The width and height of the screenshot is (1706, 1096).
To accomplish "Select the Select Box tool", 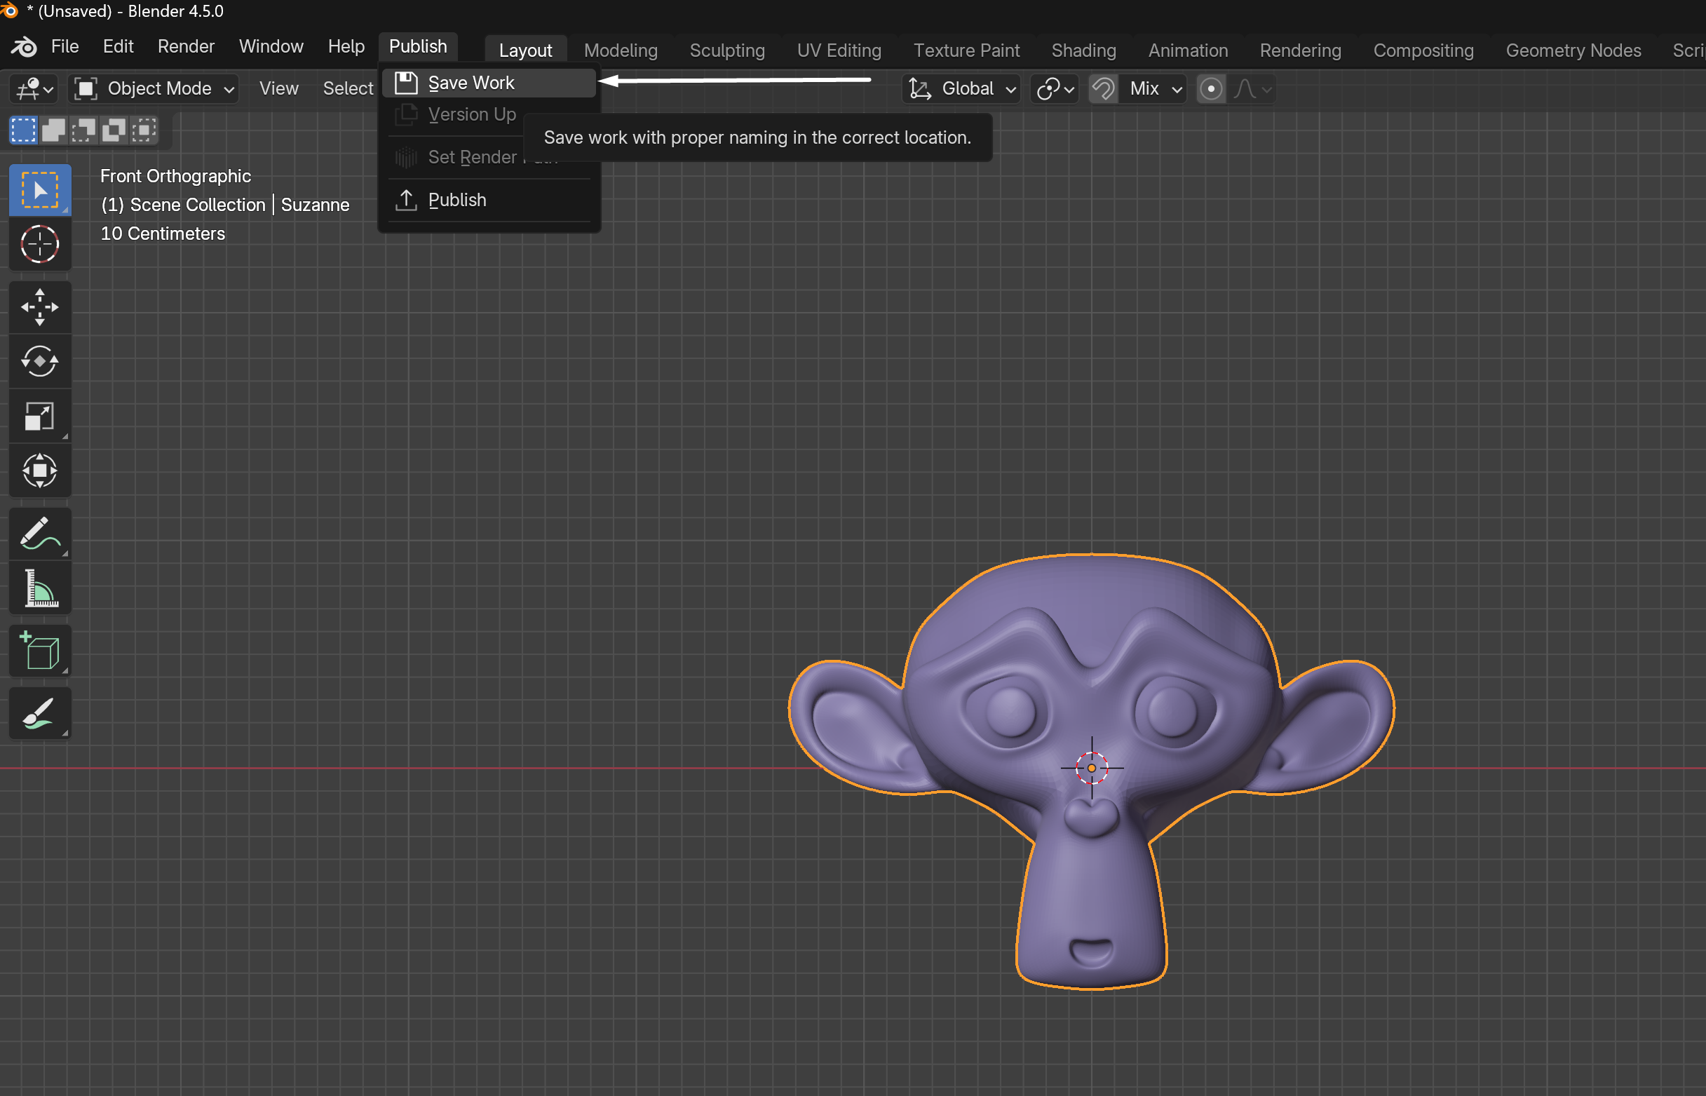I will pos(40,190).
